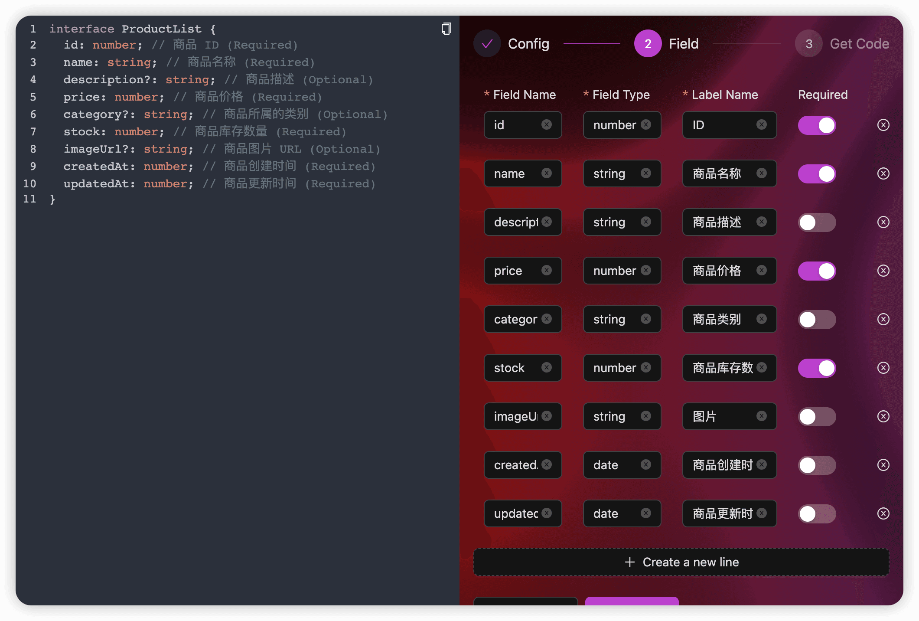Screen dimensions: 919x621
Task: Clear the stock field name
Action: pyautogui.click(x=547, y=368)
